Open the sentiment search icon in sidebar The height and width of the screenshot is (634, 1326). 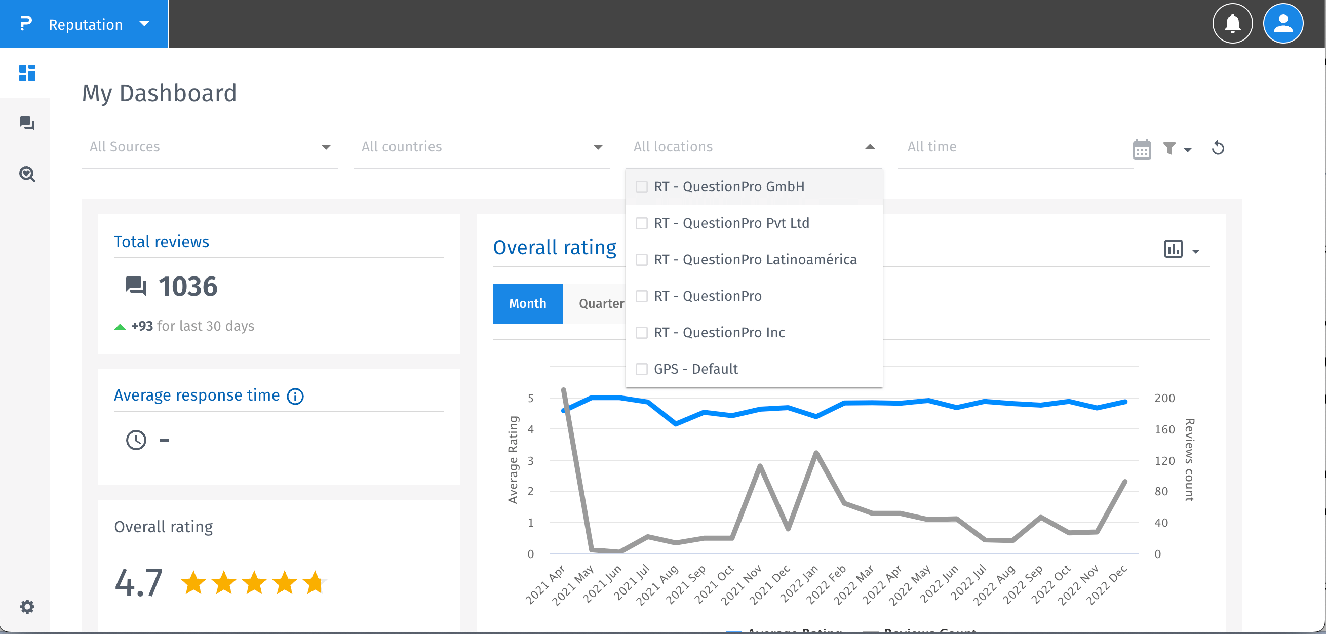point(27,175)
